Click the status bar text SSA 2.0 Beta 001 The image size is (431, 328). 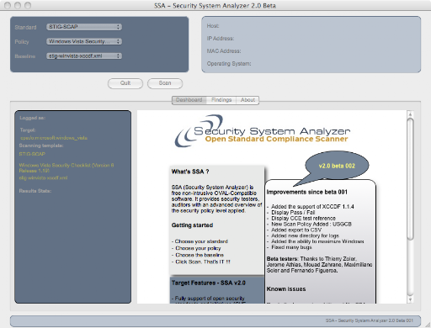[370, 320]
